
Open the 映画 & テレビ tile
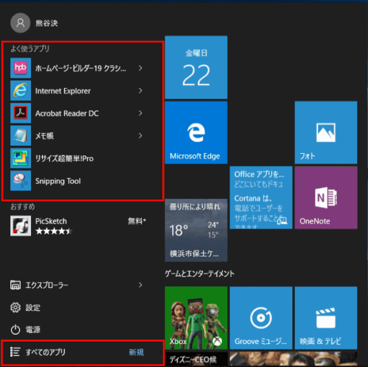coord(326,318)
